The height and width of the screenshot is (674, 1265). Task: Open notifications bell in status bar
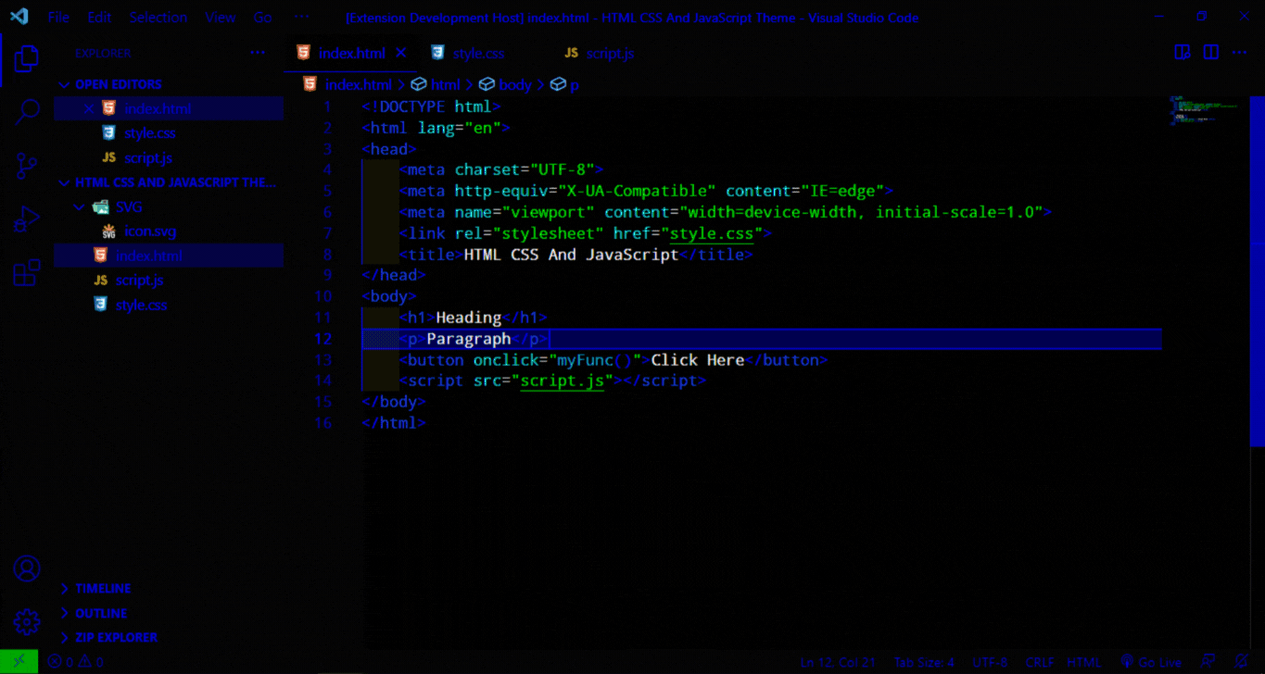[1240, 662]
